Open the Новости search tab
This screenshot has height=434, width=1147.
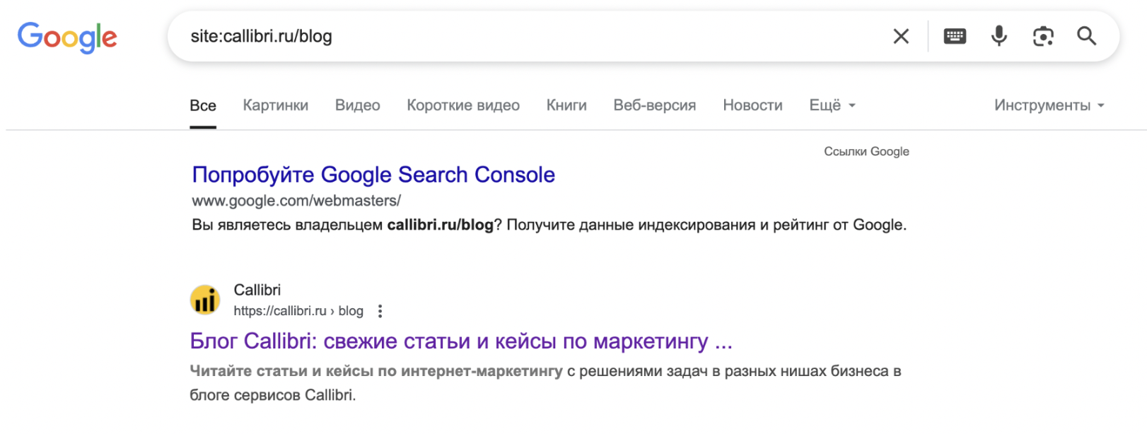(752, 105)
